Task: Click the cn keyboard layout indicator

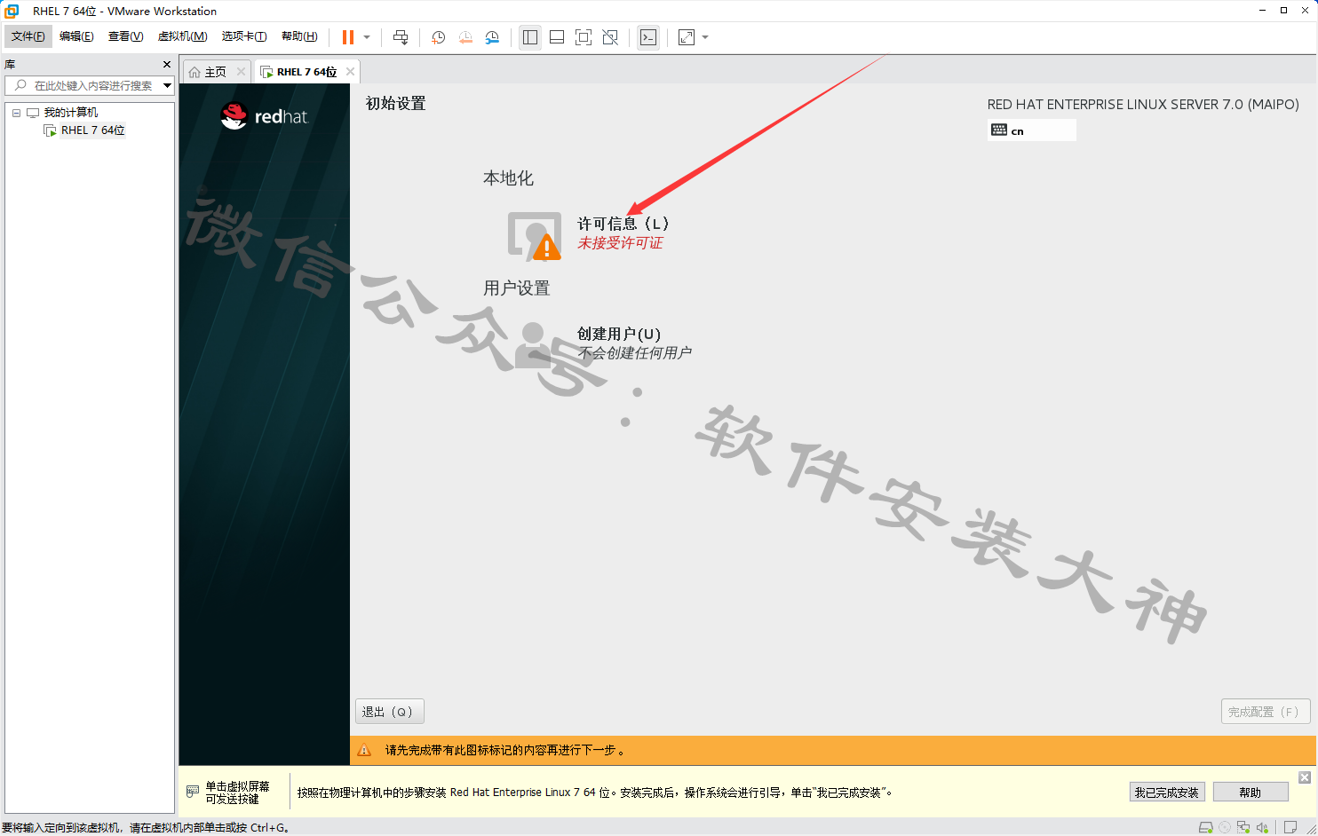Action: click(x=1031, y=130)
